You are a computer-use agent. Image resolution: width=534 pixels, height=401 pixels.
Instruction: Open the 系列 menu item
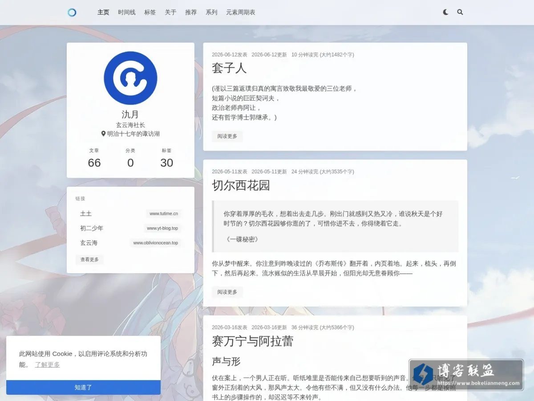[211, 12]
